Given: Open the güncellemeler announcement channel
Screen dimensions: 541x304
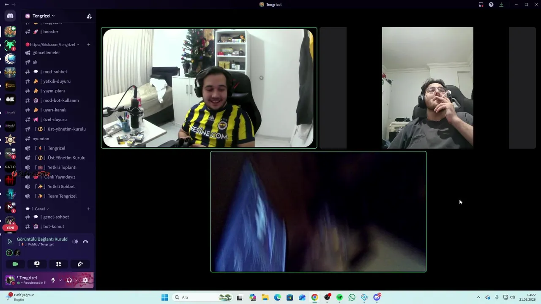Looking at the screenshot, I should coord(58,53).
